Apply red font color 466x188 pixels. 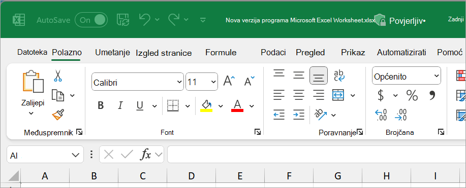click(237, 105)
